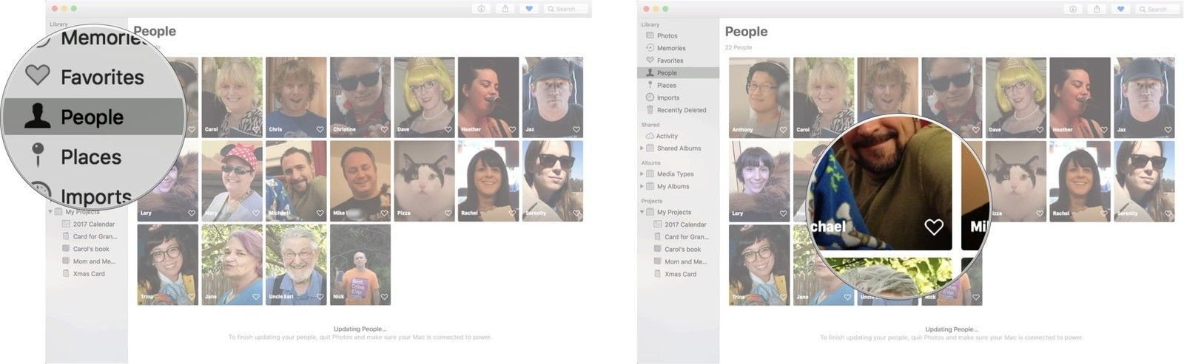Click the Activity cloud icon under Shared
Image resolution: width=1184 pixels, height=364 pixels.
coord(650,136)
